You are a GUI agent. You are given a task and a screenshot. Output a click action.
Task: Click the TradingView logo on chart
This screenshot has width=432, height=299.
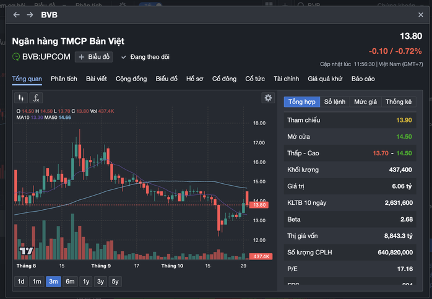coord(25,251)
